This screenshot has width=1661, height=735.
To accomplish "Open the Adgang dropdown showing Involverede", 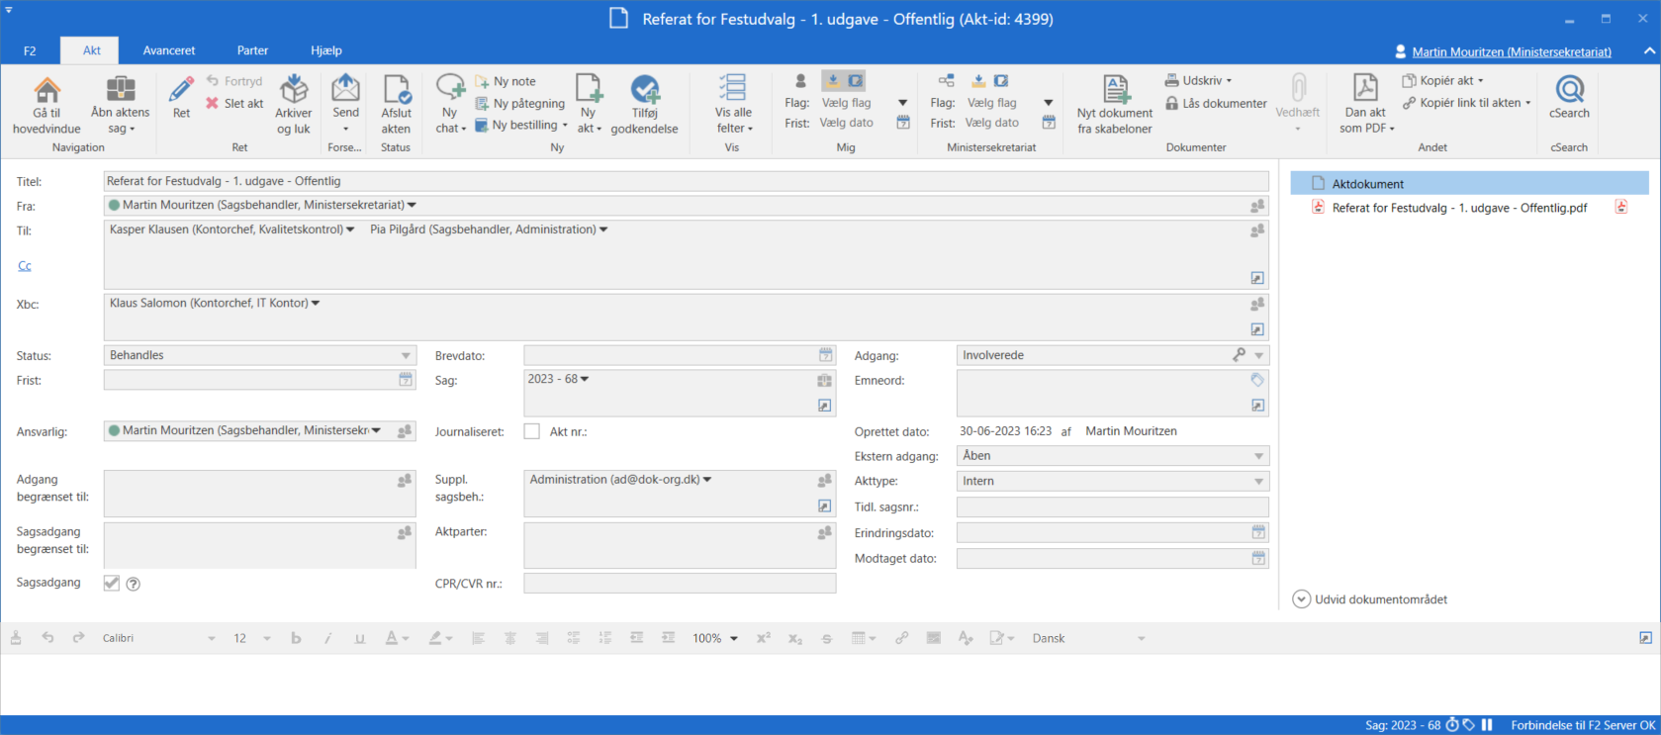I will [1112, 355].
